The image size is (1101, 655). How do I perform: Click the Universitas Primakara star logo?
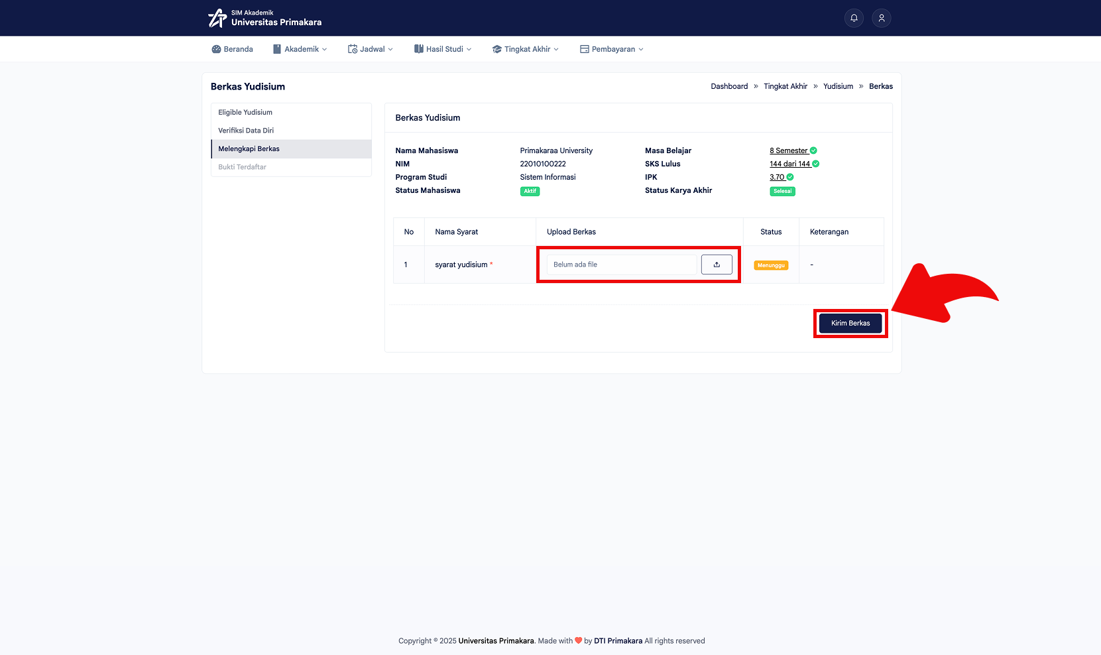click(x=217, y=18)
